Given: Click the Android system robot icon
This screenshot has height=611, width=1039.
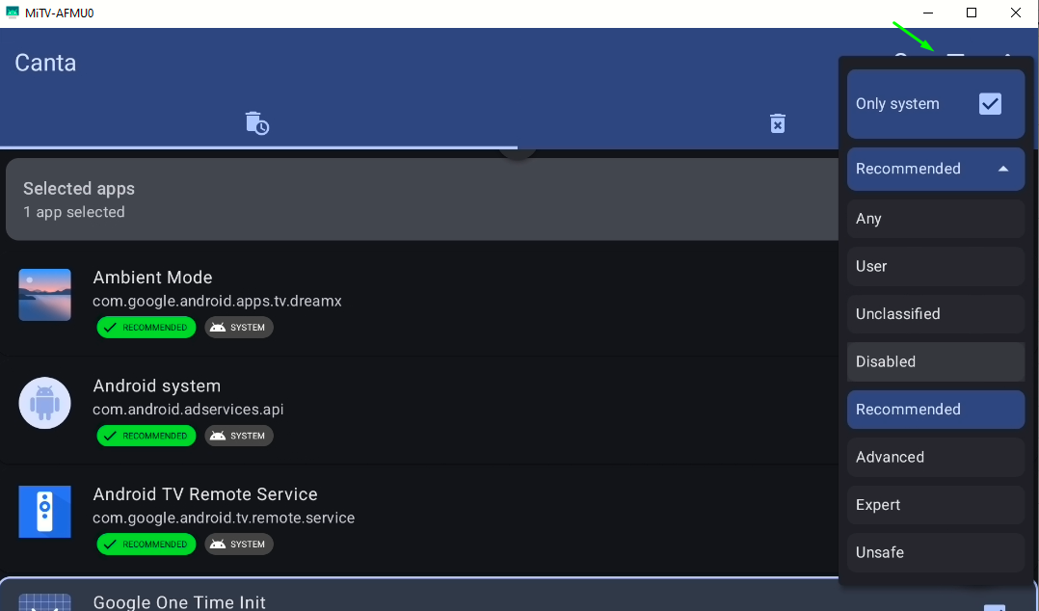Looking at the screenshot, I should tap(44, 403).
